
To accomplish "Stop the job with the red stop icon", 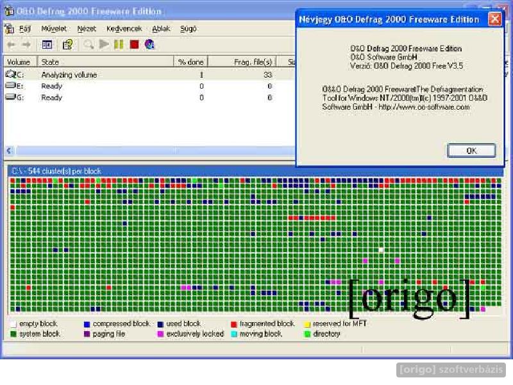I will pyautogui.click(x=134, y=44).
